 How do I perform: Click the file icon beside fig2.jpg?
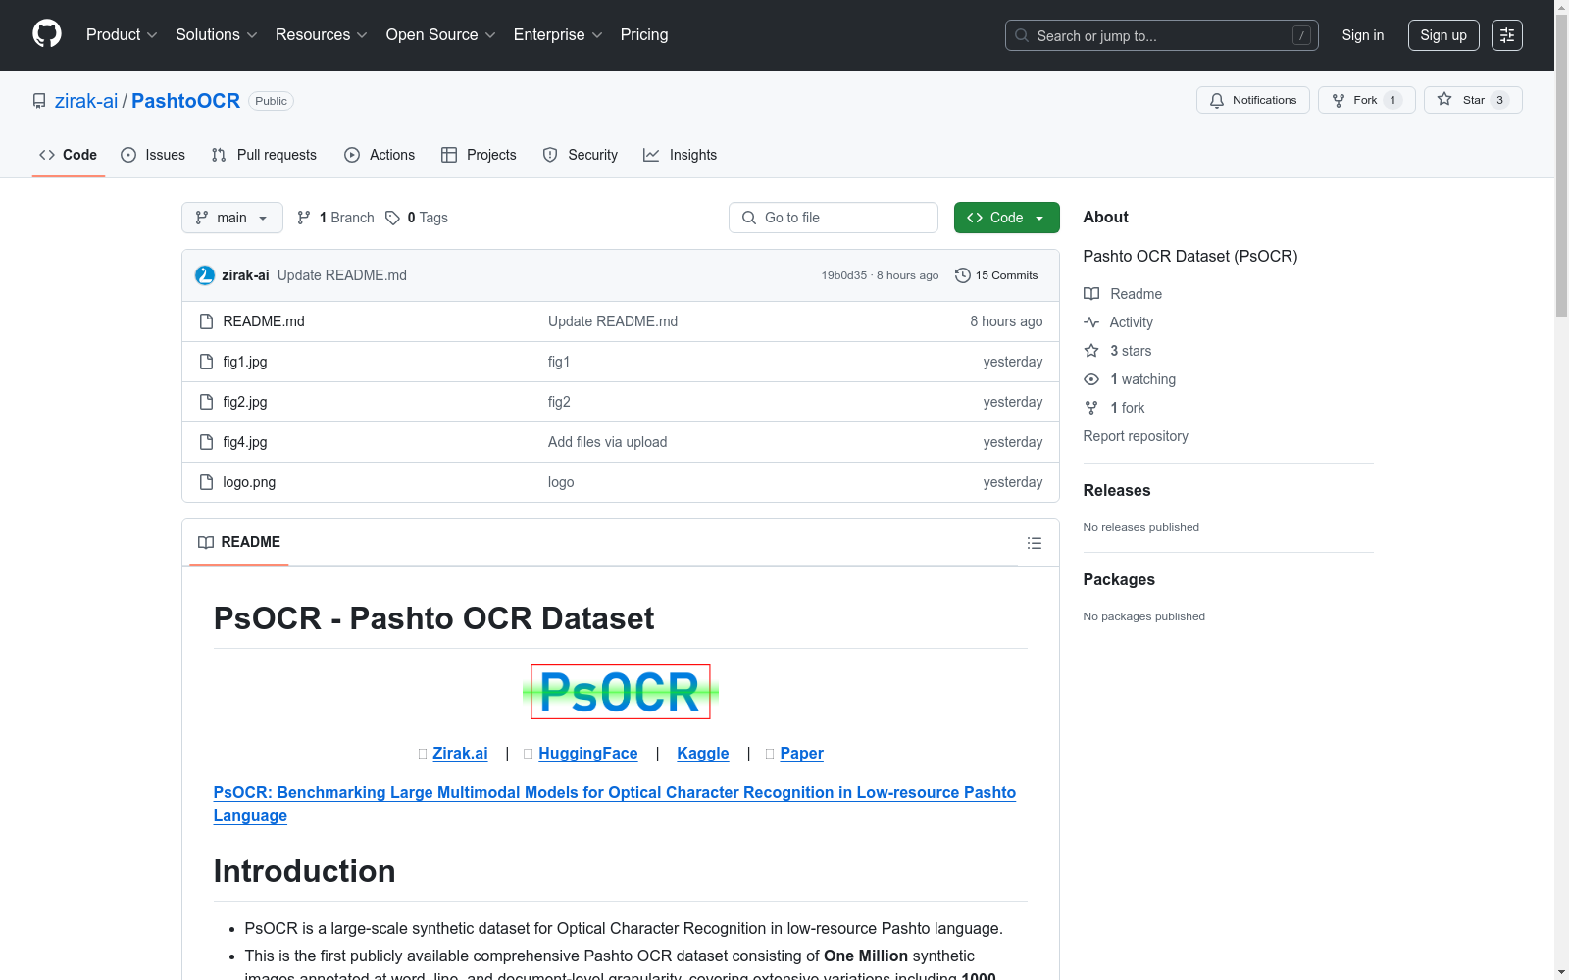[206, 402]
